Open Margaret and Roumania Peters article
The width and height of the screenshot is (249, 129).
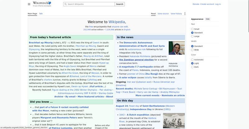(59, 118)
